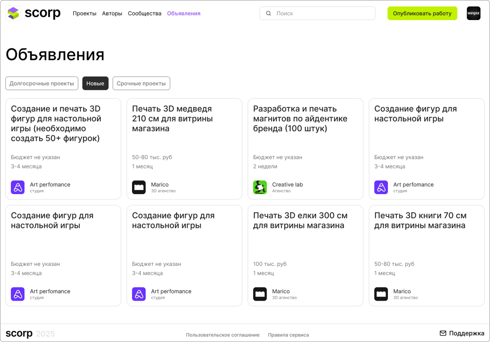The image size is (490, 342).
Task: Click Агенство label under Creative lab
Action: (281, 191)
